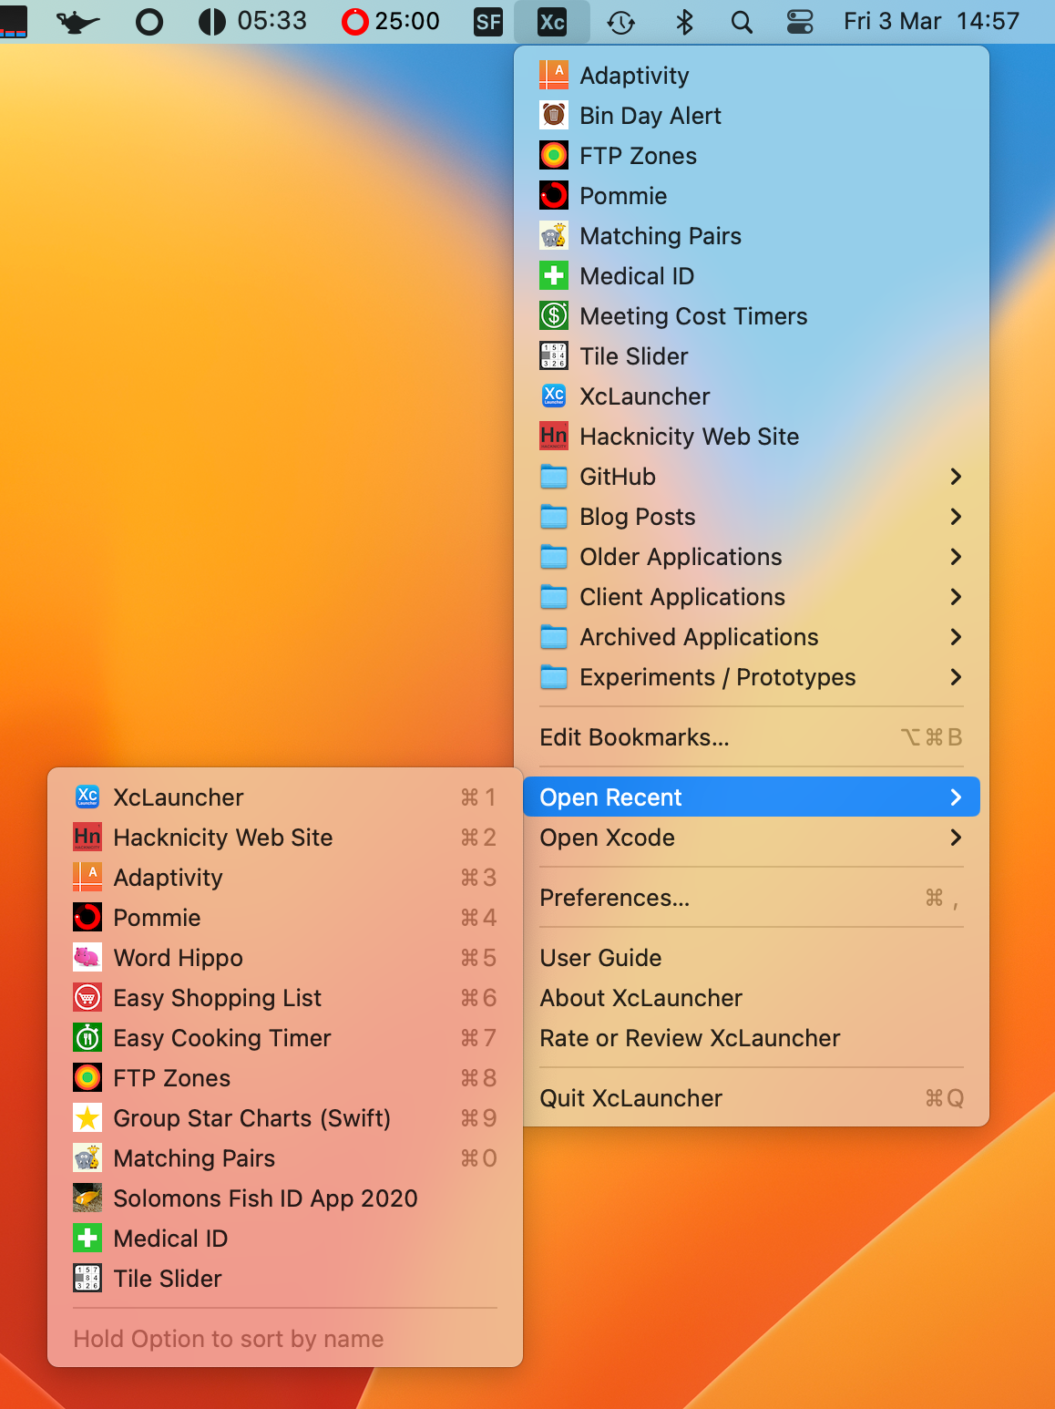Image resolution: width=1055 pixels, height=1409 pixels.
Task: Click the Easy Shopping List cart icon
Action: tap(87, 998)
